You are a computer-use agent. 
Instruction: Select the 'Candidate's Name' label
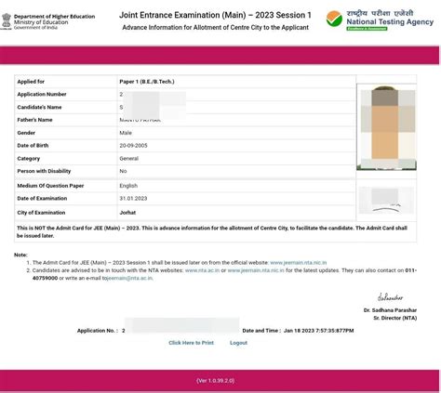[39, 107]
